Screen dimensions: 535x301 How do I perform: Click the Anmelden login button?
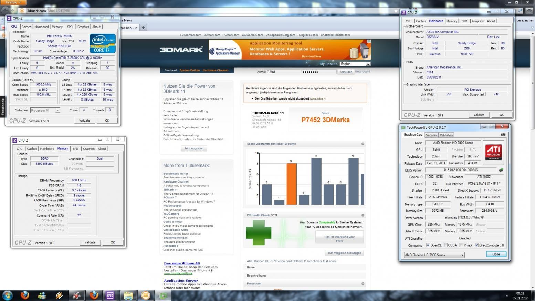(346, 72)
